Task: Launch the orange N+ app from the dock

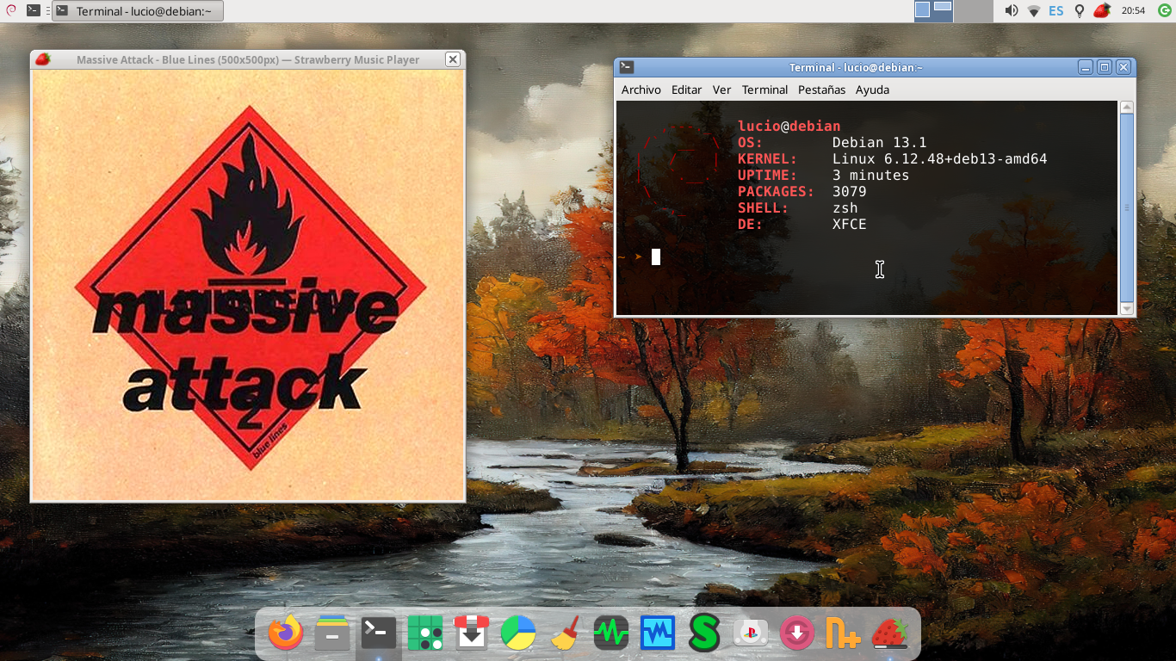Action: [844, 633]
